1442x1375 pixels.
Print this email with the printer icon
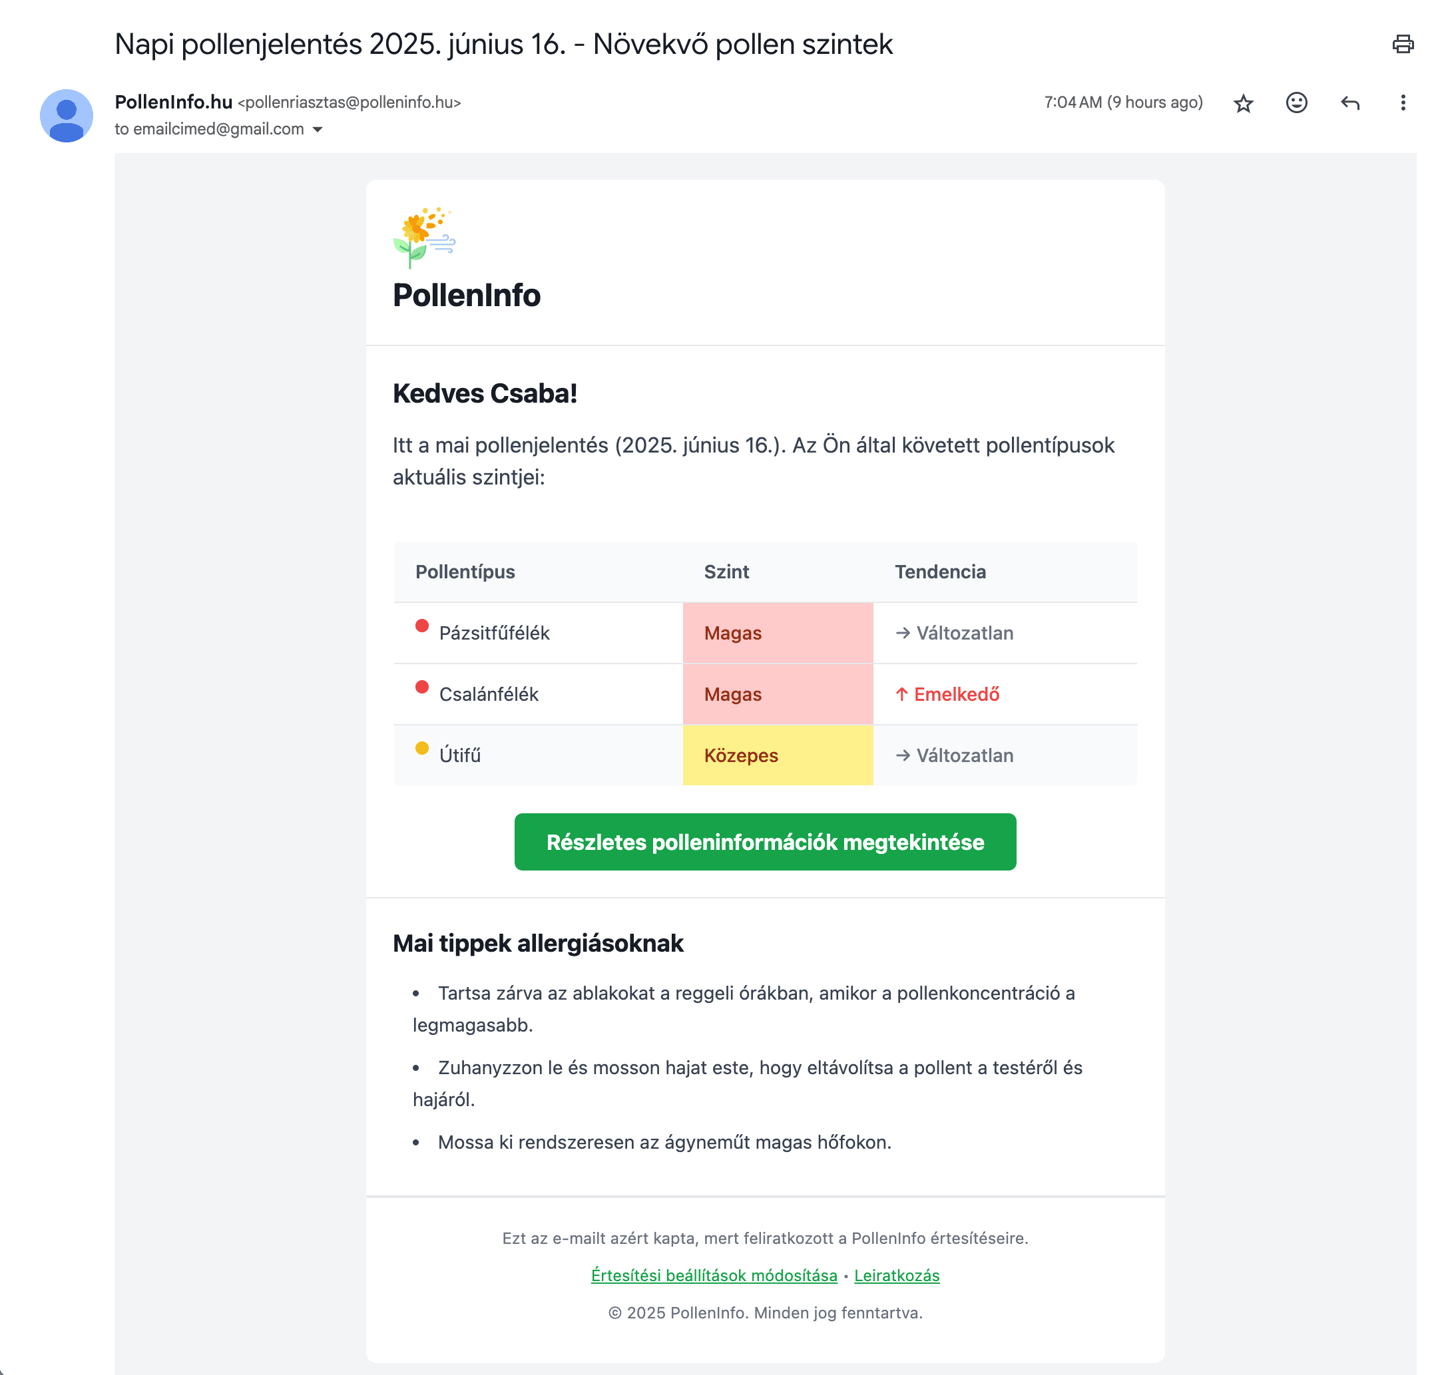1403,44
